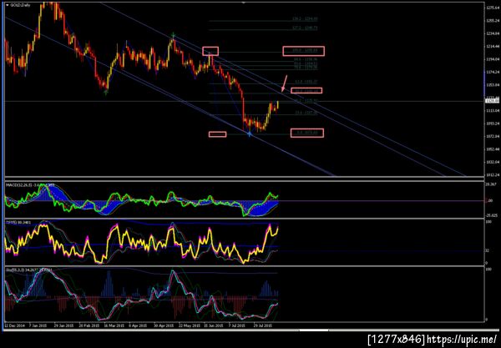The height and width of the screenshot is (348, 501).
Task: Select the green cross marker at the May high
Action: click(x=173, y=34)
